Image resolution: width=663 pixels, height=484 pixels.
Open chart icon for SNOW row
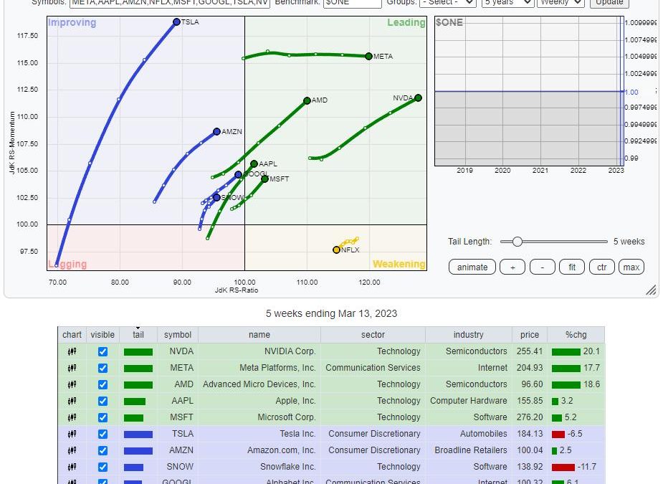72,467
